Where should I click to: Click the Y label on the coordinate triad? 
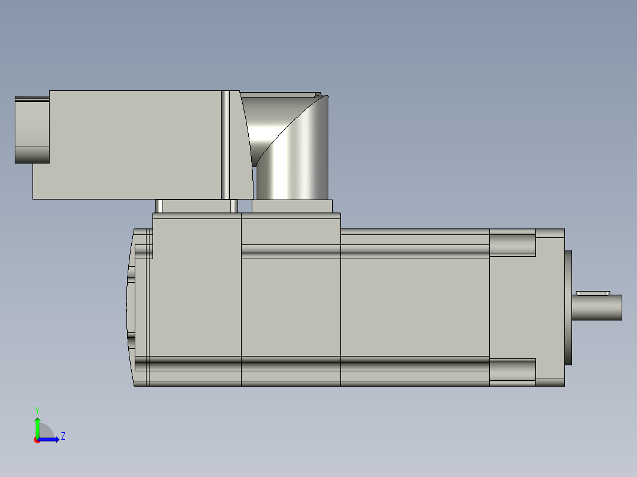[37, 409]
